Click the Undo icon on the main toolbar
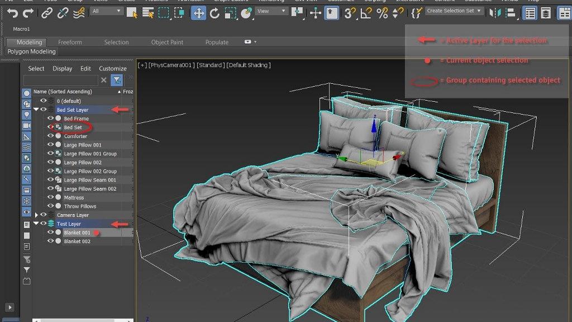 pos(13,12)
